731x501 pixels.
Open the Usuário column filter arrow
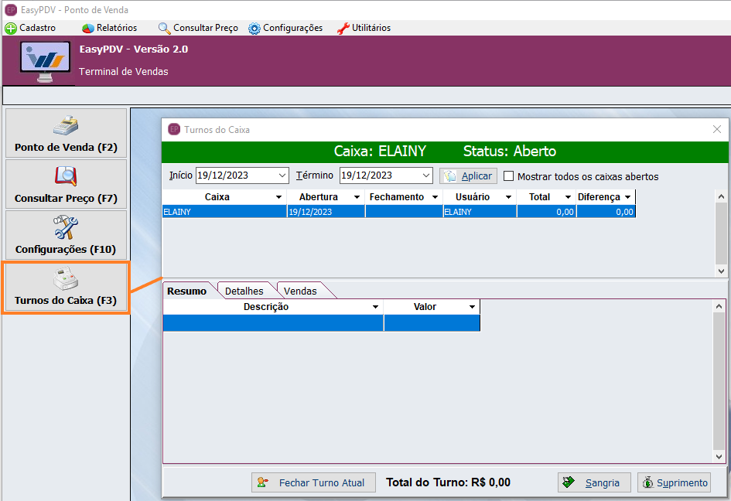pos(508,197)
